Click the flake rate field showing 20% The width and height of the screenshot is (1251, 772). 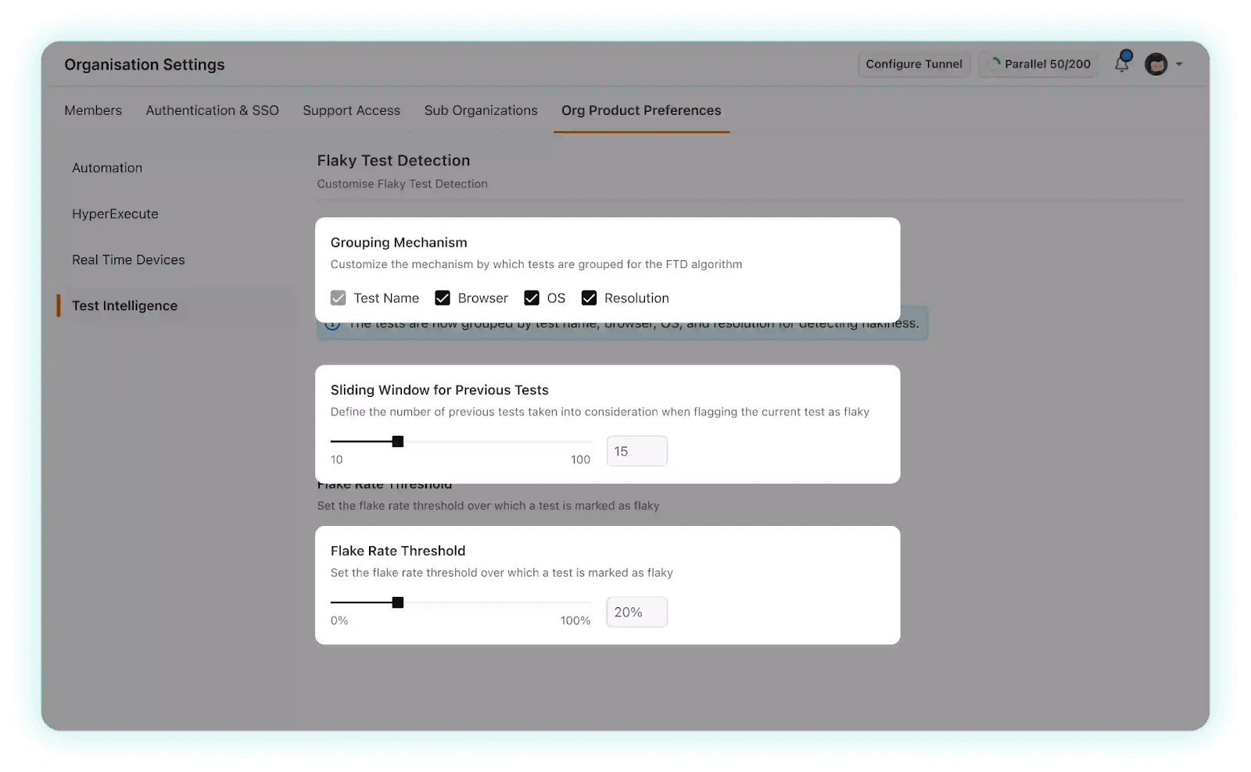point(637,612)
